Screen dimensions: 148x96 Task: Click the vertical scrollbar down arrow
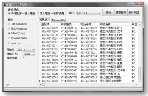tap(140, 82)
